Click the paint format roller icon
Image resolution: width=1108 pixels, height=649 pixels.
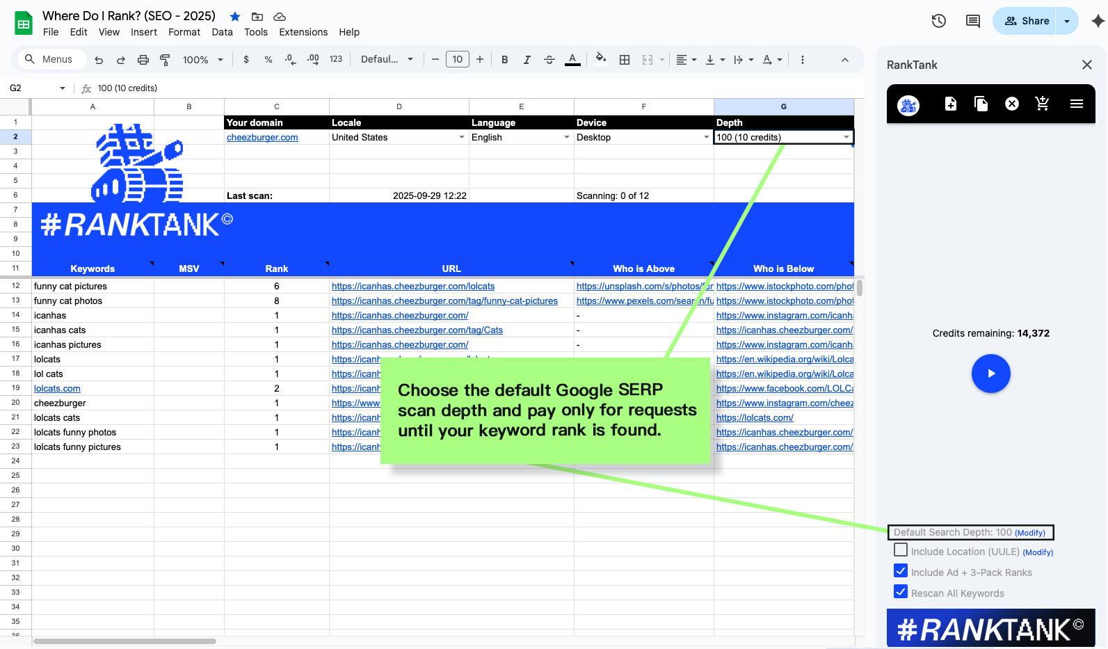point(165,60)
